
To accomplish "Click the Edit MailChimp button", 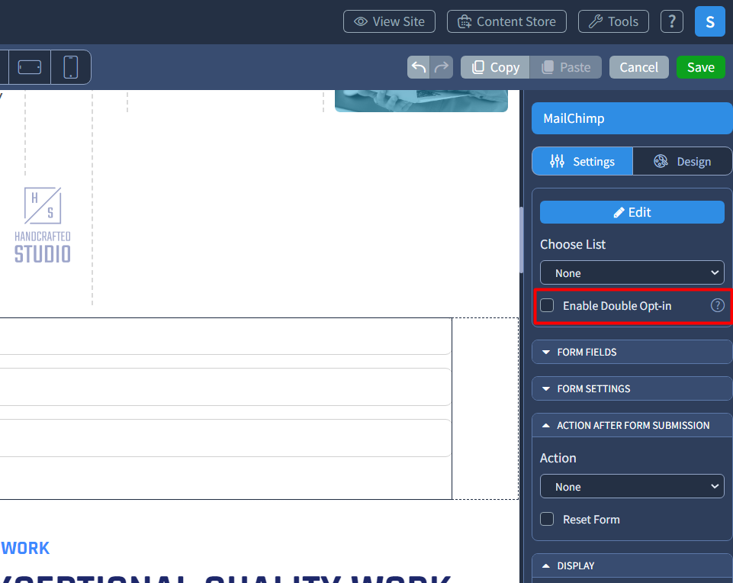I will coord(632,212).
